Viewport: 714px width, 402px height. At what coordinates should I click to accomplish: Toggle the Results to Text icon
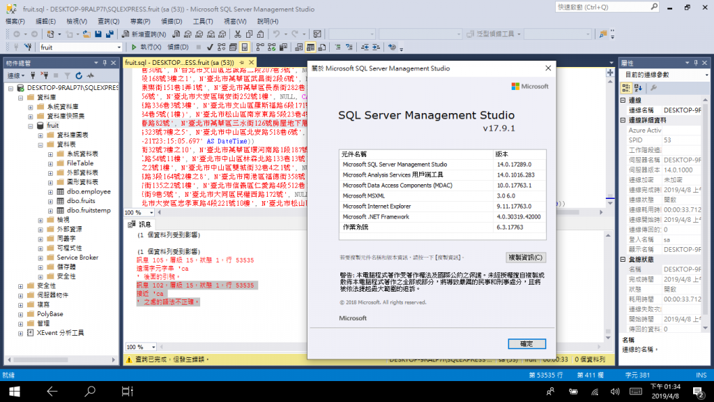tap(298, 47)
